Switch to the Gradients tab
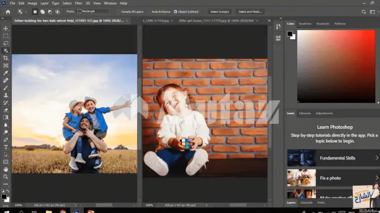380x213 pixels. pos(322,24)
